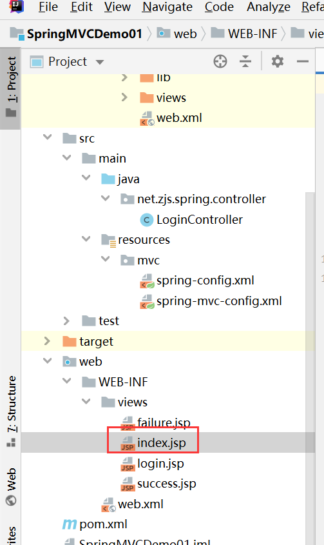
Task: Expand the target folder
Action: [47, 341]
